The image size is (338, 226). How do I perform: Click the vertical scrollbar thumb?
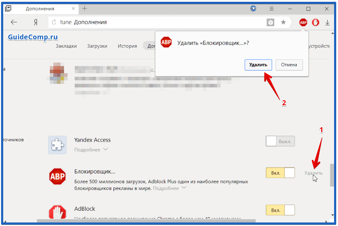(x=332, y=176)
